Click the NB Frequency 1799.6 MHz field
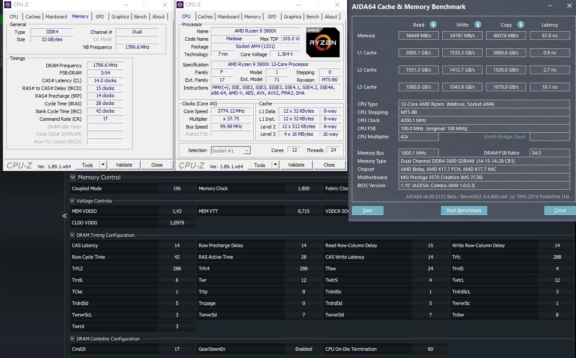 pyautogui.click(x=137, y=47)
